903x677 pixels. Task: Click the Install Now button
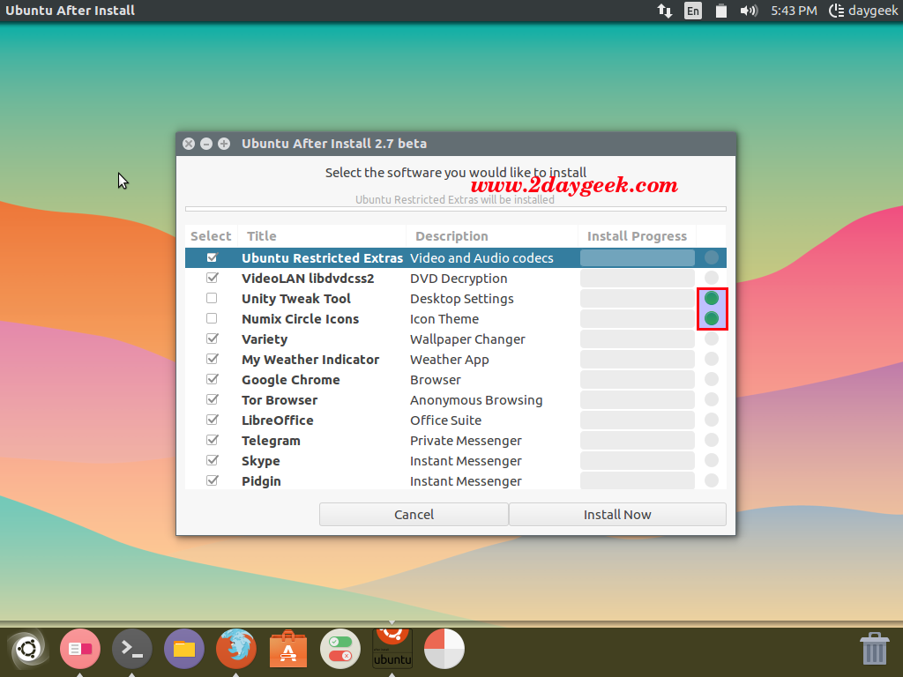click(x=617, y=514)
